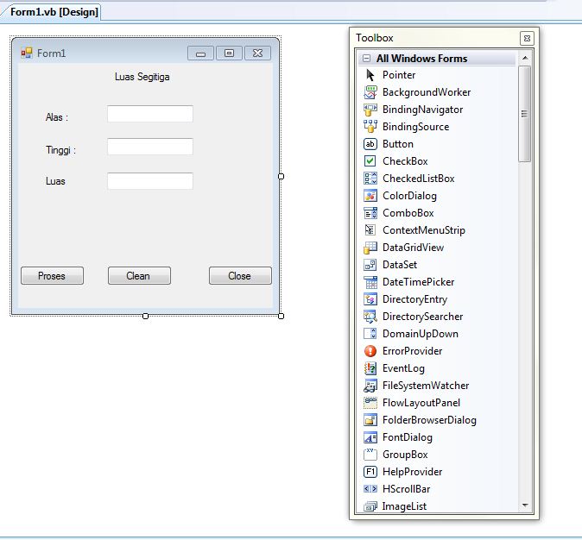Image resolution: width=582 pixels, height=540 pixels.
Task: Select the HScrollBar icon
Action: [370, 489]
